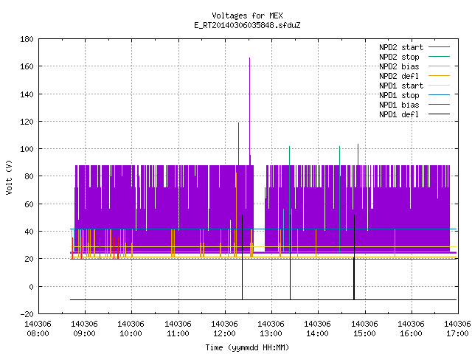
Task: Click the black NPD1 defl legend line sample
Action: [x=439, y=114]
